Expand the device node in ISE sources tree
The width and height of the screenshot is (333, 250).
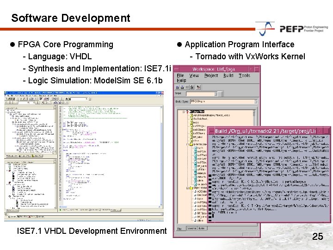coord(6,112)
